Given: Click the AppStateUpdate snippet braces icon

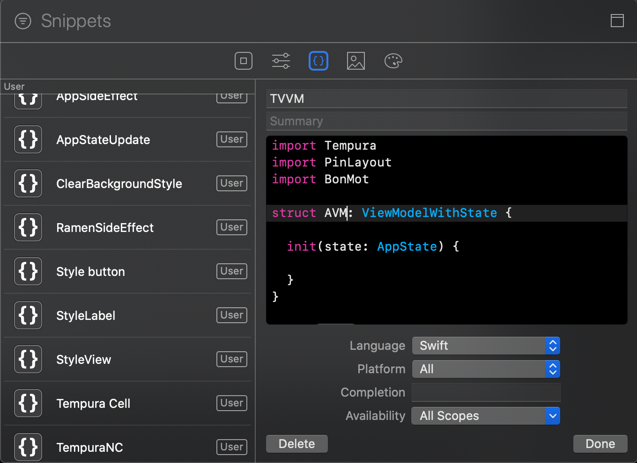Looking at the screenshot, I should pos(28,139).
